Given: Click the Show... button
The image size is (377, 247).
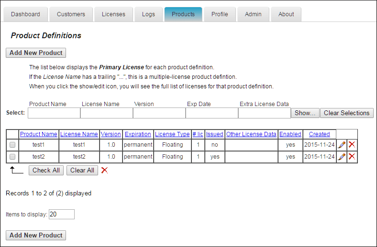Looking at the screenshot, I should 305,113.
